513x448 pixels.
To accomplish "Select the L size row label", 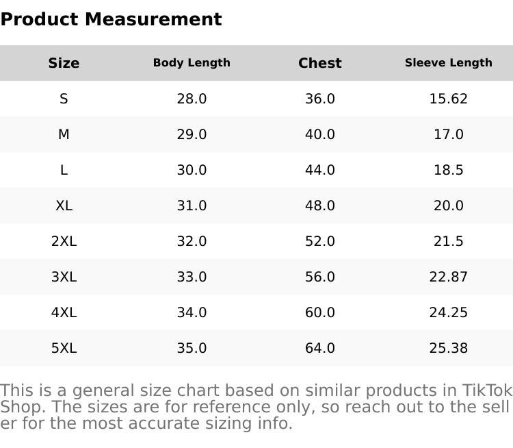I will [x=64, y=170].
